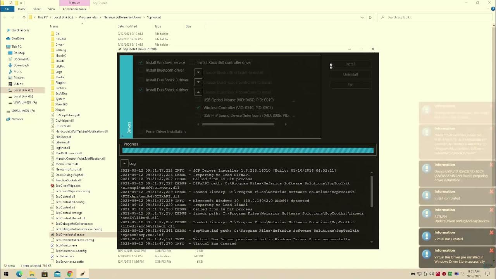Enable Install Bluetooth driver checkbox
The width and height of the screenshot is (496, 279).
coord(141,71)
